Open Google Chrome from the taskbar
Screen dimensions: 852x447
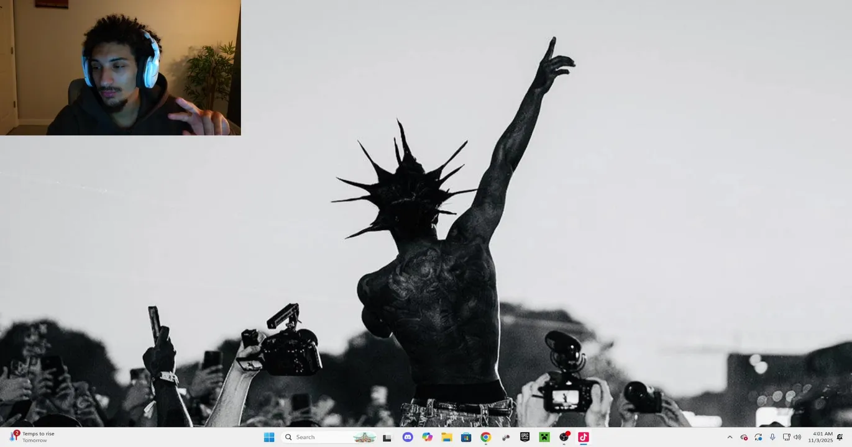tap(485, 437)
